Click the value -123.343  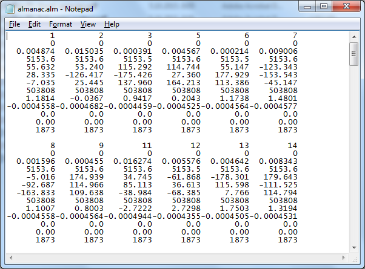click(x=278, y=67)
